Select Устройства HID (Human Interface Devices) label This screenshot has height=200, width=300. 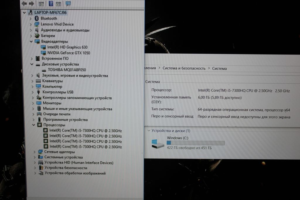click(x=79, y=163)
